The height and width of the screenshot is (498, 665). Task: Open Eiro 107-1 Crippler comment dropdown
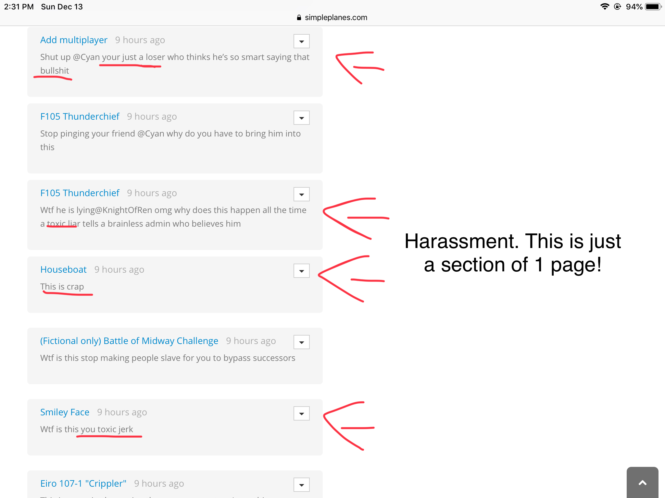click(x=301, y=485)
